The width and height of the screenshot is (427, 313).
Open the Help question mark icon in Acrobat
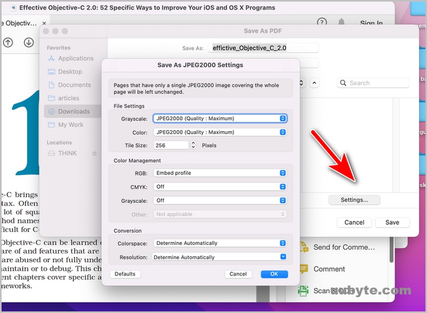click(x=322, y=22)
